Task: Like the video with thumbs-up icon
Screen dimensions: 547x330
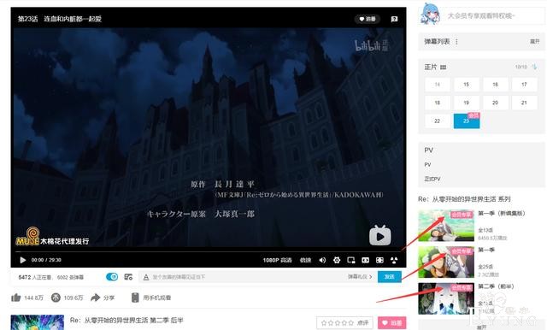Action: coord(16,298)
